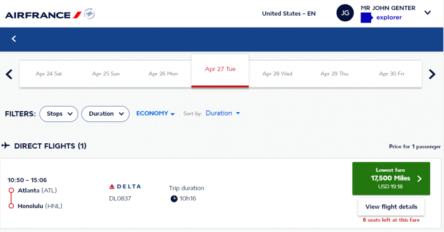444x232 pixels.
Task: Go back using the left arrow
Action: pyautogui.click(x=14, y=39)
